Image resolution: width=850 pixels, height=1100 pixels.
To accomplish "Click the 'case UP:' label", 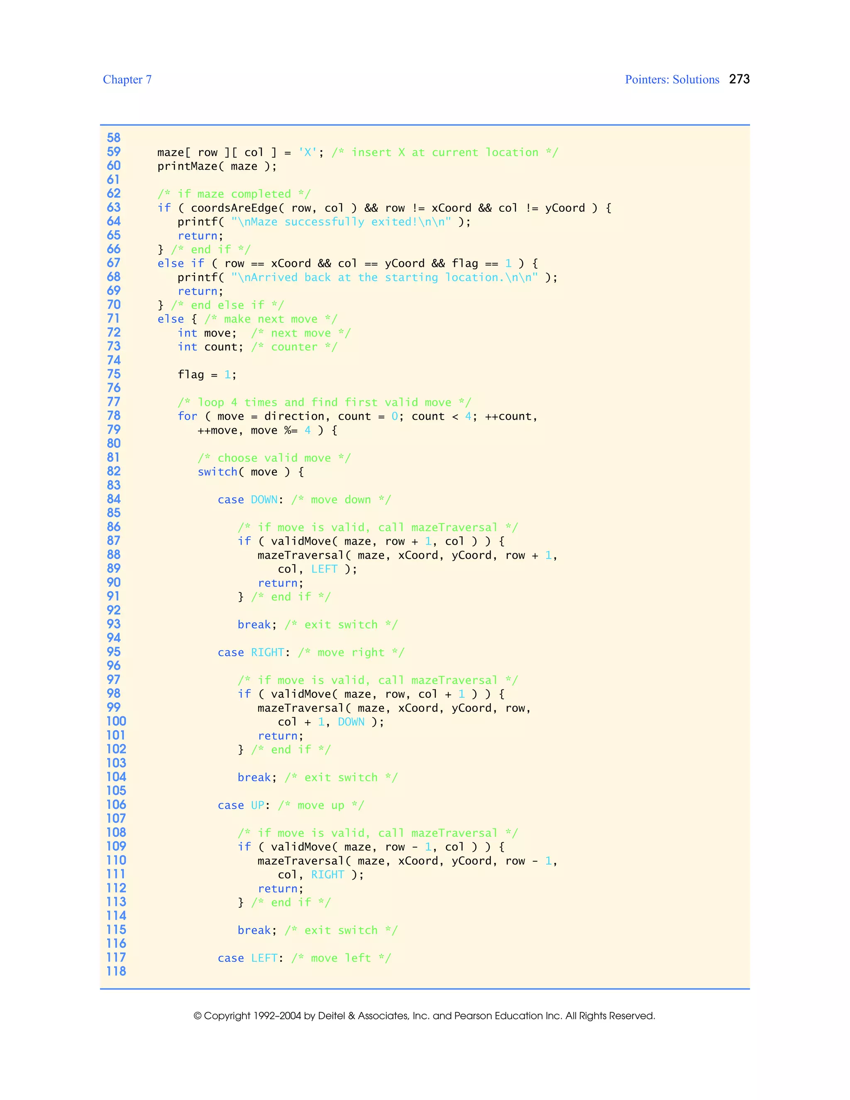I will [243, 805].
